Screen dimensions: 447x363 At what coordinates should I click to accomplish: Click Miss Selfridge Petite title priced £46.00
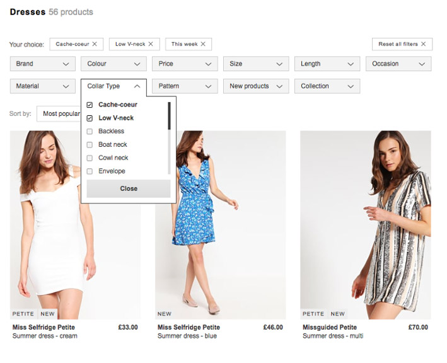pyautogui.click(x=189, y=327)
